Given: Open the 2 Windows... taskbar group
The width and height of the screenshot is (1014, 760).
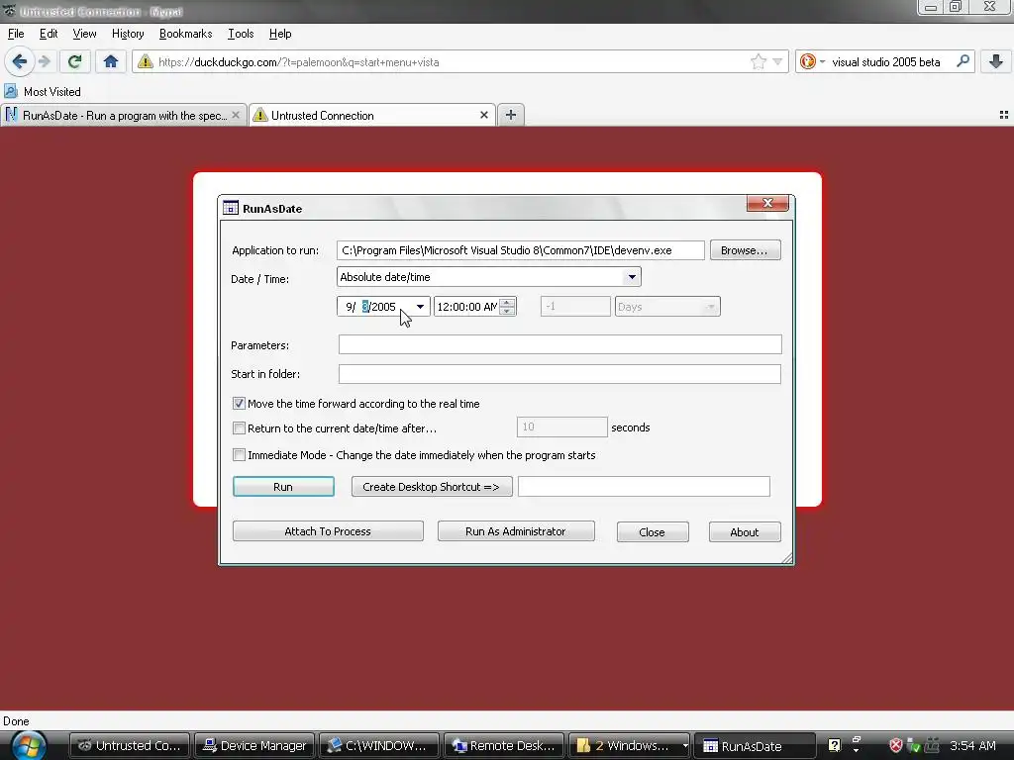Looking at the screenshot, I should tap(629, 746).
